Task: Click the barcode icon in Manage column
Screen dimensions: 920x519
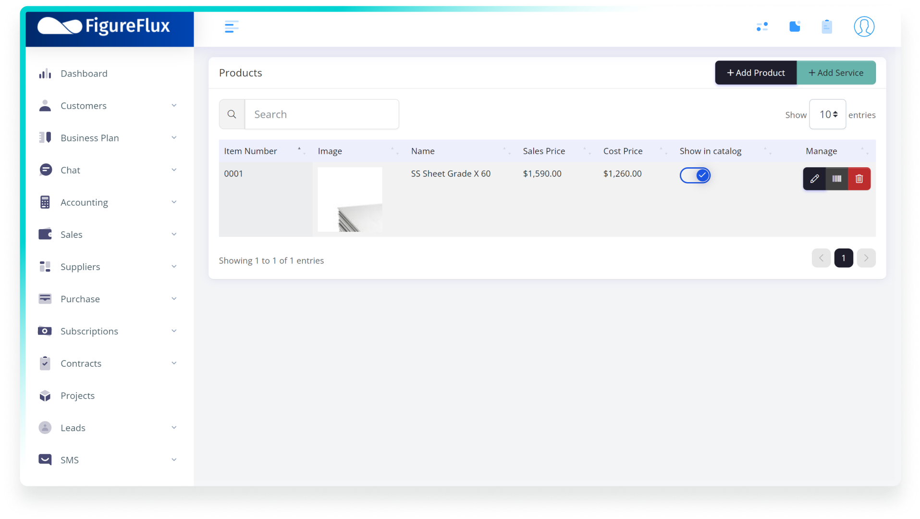Action: (836, 179)
